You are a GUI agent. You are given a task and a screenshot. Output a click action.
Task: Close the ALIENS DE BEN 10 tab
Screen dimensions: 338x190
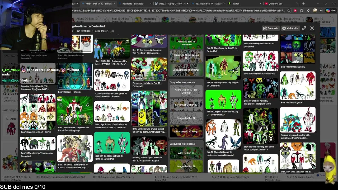(x=114, y=4)
